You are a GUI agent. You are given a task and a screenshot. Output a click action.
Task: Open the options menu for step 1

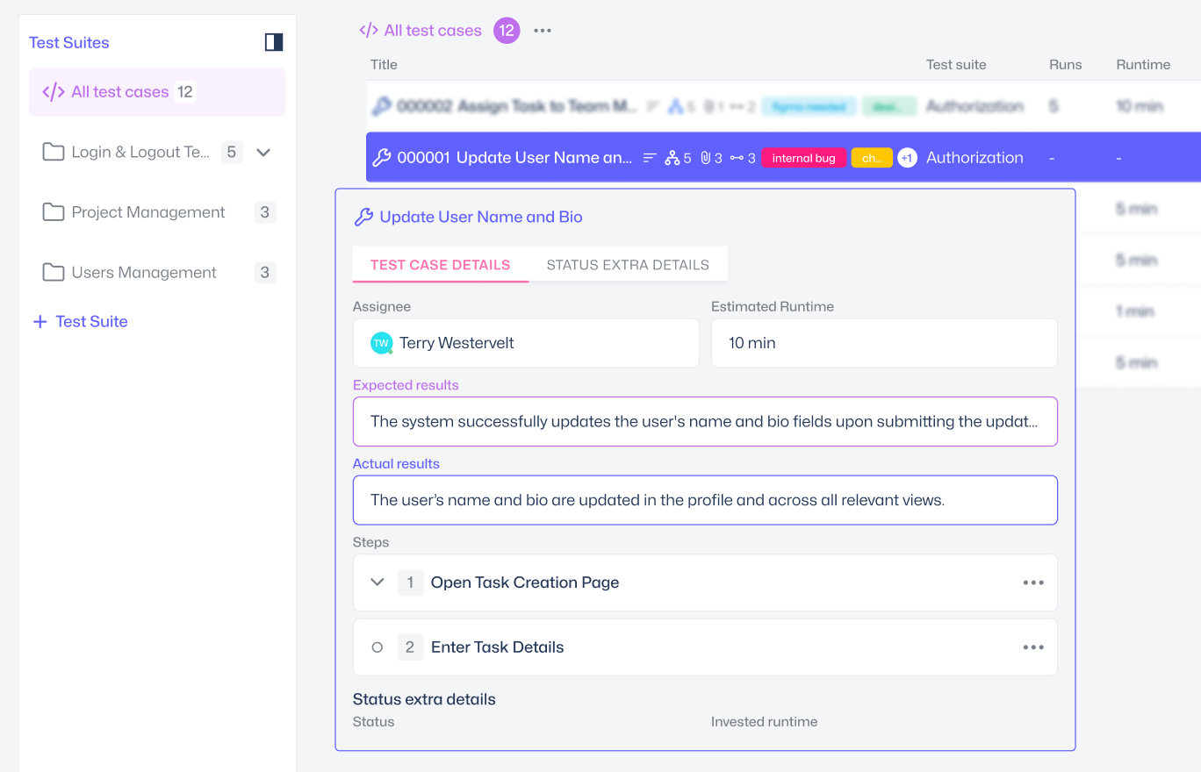(x=1033, y=583)
